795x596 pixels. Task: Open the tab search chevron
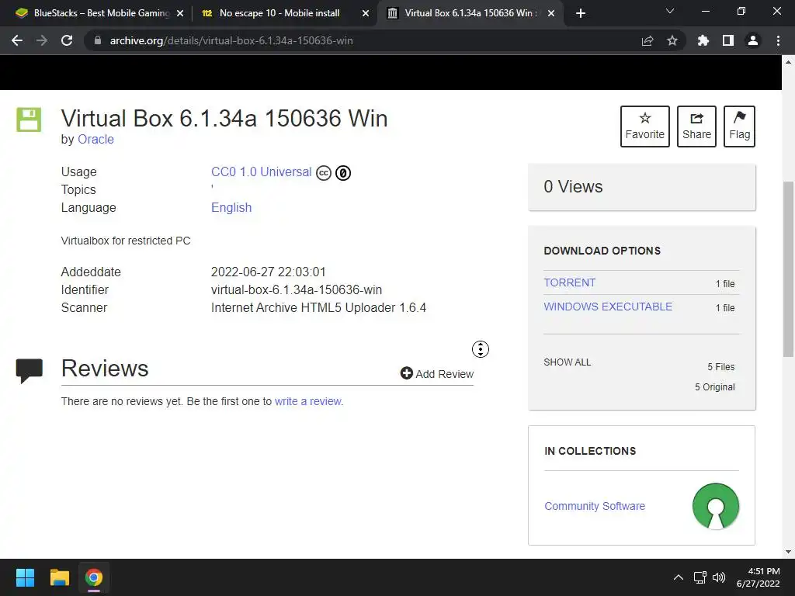670,11
